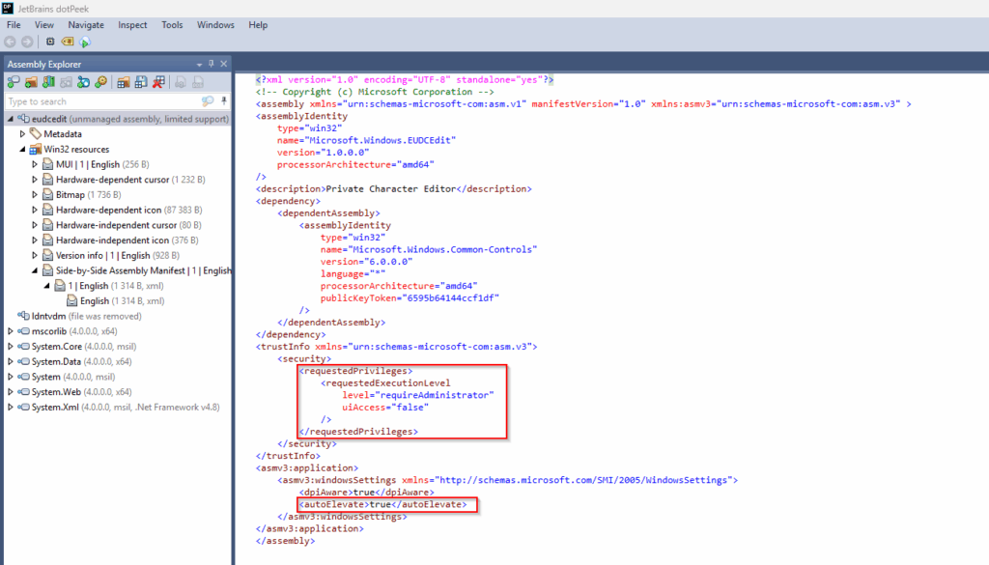Click the Navigate Back arrow in main toolbar
This screenshot has height=565, width=989.
10,42
